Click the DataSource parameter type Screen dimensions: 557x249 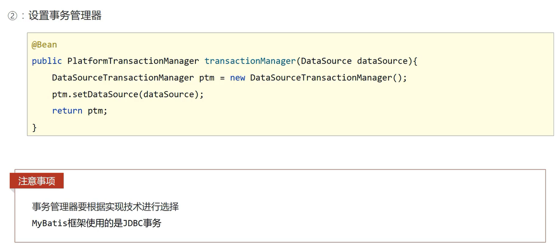(x=326, y=61)
